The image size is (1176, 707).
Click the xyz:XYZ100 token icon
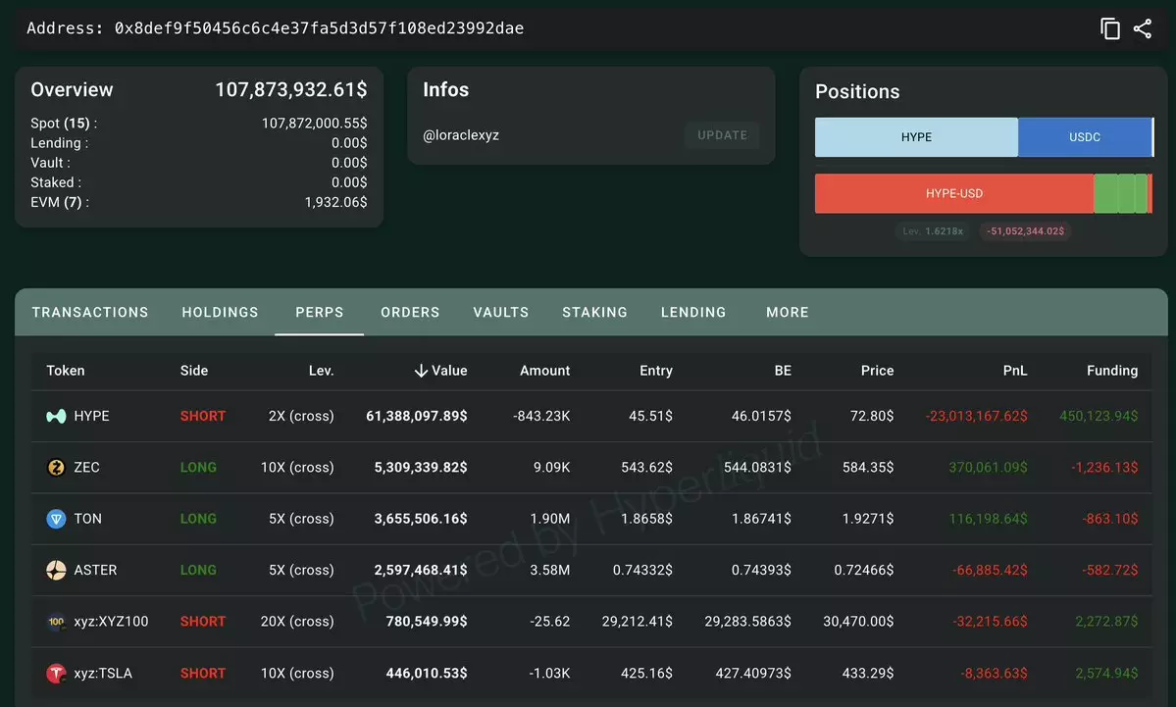coord(56,622)
